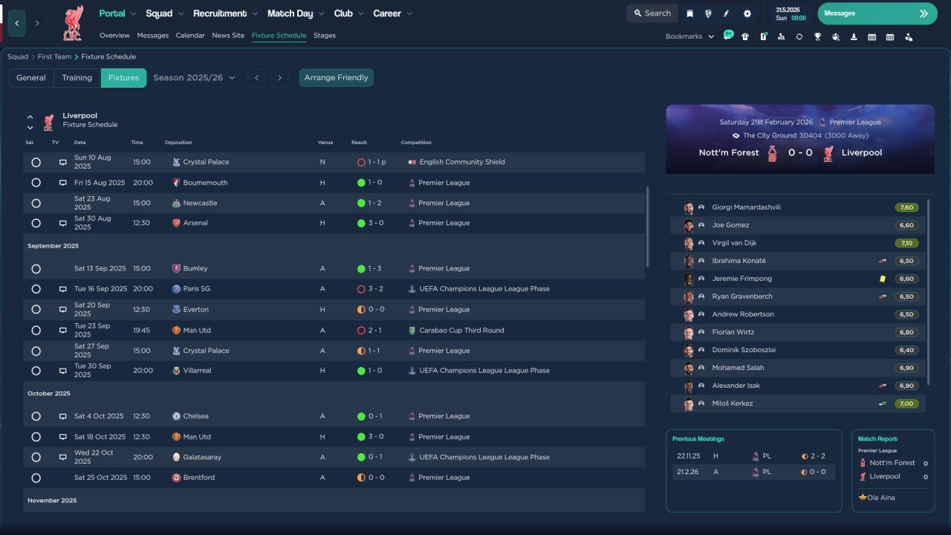
Task: Switch to the Training tab
Action: coord(77,78)
